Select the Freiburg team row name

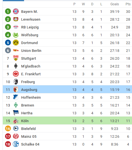28,82
